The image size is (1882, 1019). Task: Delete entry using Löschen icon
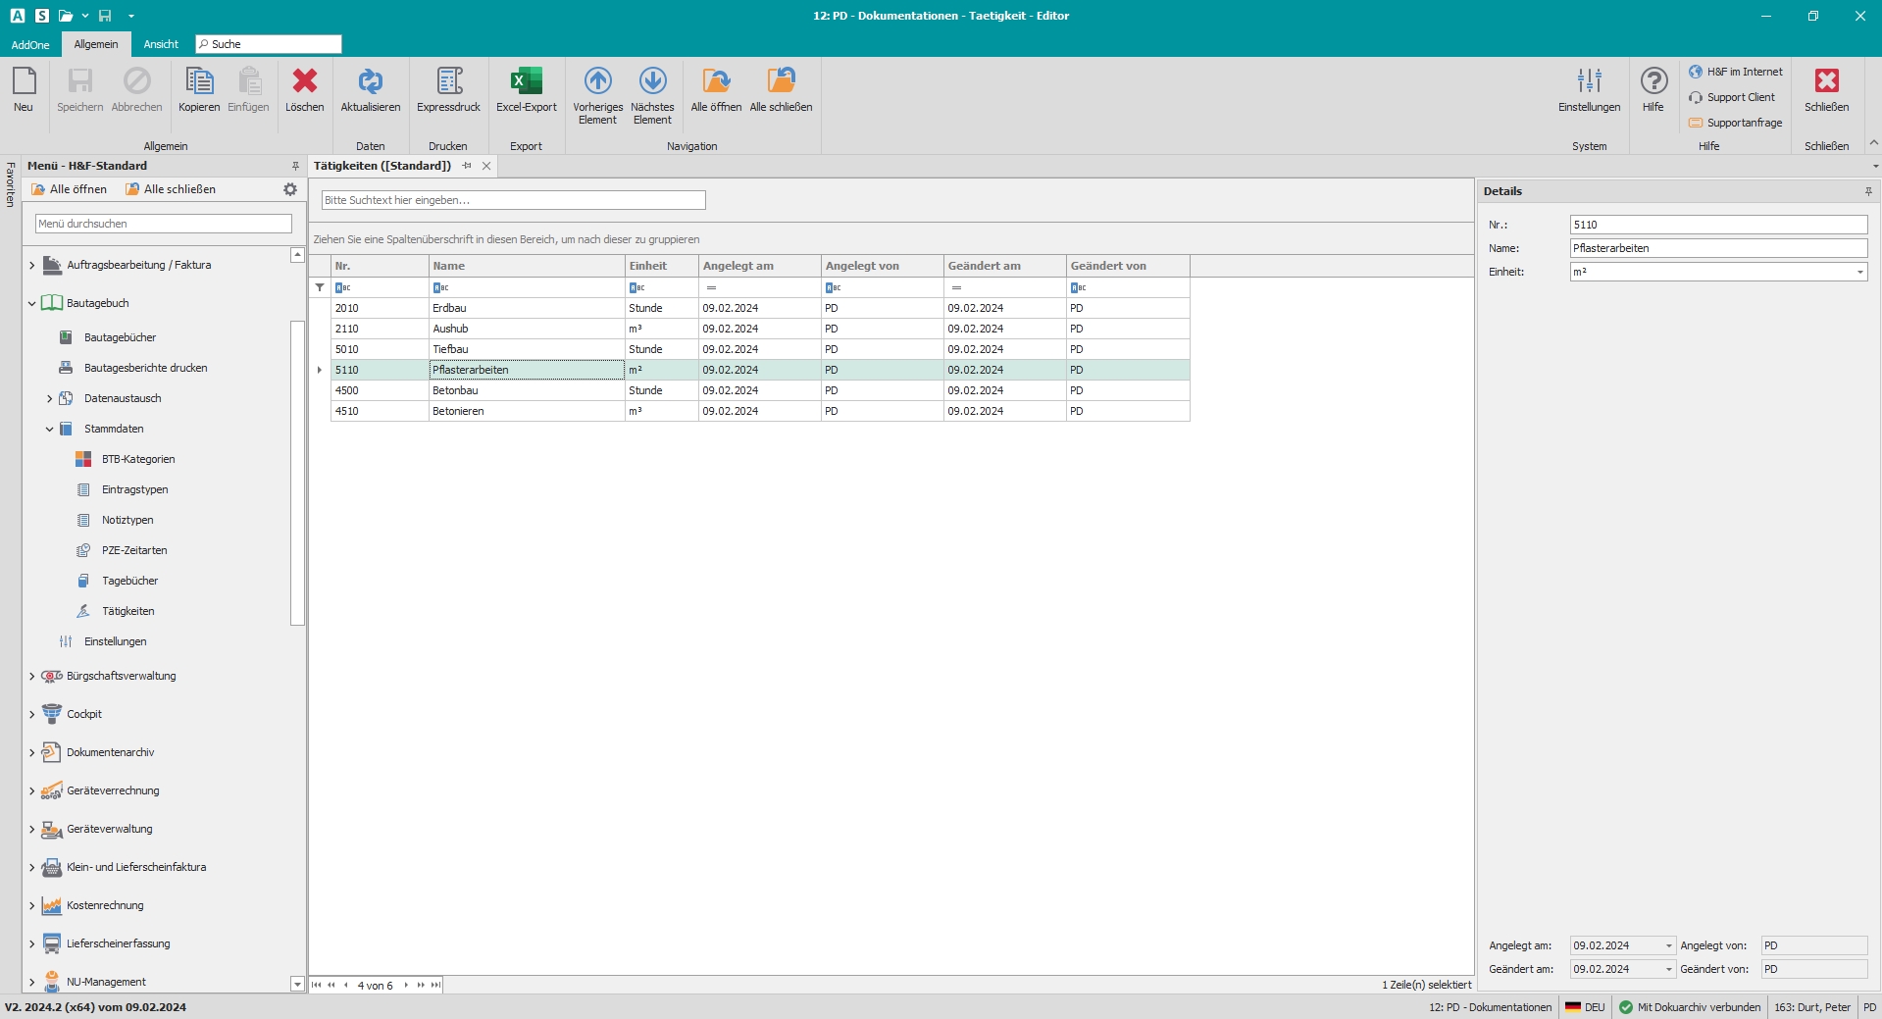tap(304, 82)
